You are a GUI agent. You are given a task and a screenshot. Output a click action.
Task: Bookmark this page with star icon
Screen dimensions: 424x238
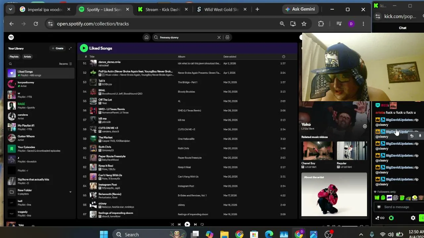tap(304, 24)
